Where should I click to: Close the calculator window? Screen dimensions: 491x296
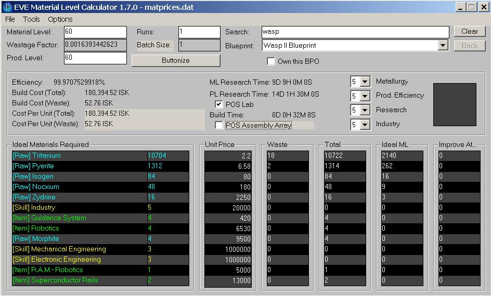(484, 7)
